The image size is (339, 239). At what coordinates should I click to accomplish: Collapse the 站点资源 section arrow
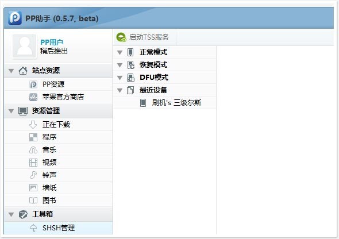11,71
